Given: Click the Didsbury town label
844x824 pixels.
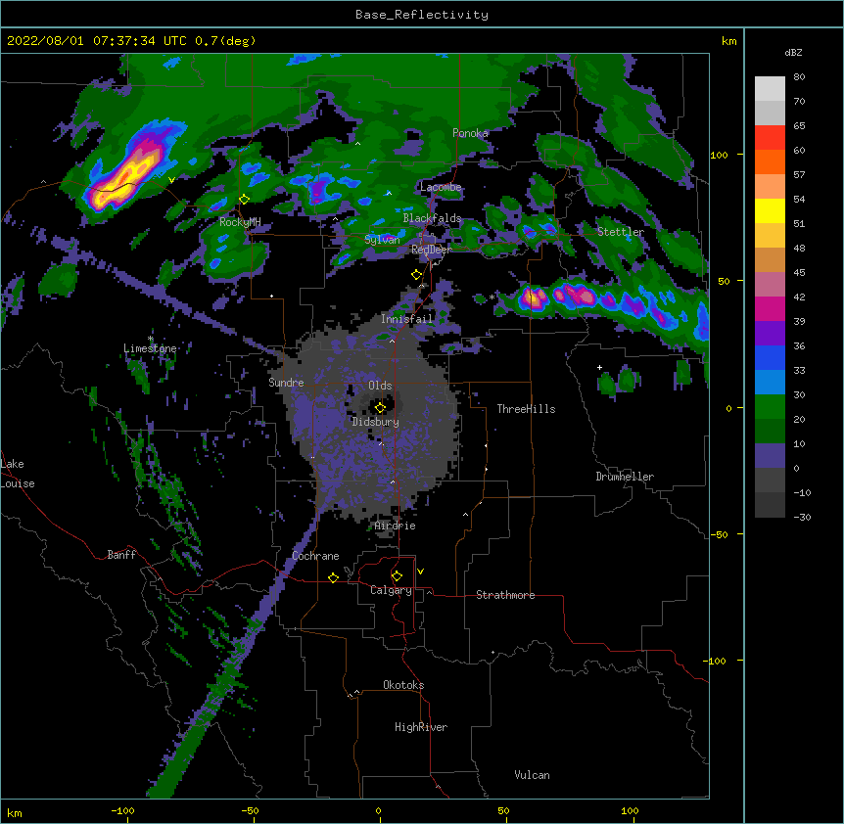Looking at the screenshot, I should pyautogui.click(x=375, y=422).
